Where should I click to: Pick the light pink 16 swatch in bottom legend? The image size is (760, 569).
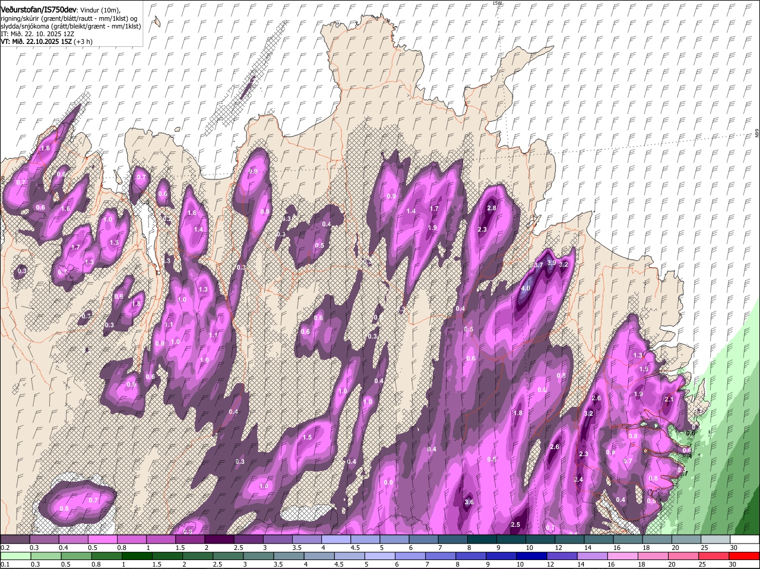coord(623,556)
